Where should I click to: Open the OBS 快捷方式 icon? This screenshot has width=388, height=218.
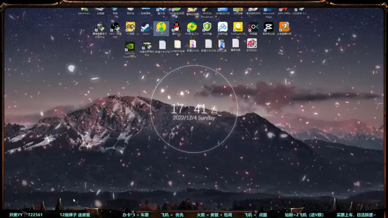pyautogui.click(x=115, y=30)
